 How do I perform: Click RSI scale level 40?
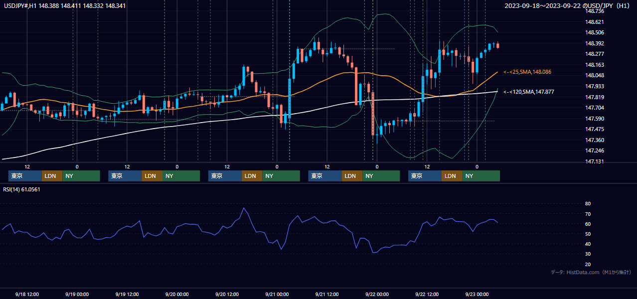588,244
